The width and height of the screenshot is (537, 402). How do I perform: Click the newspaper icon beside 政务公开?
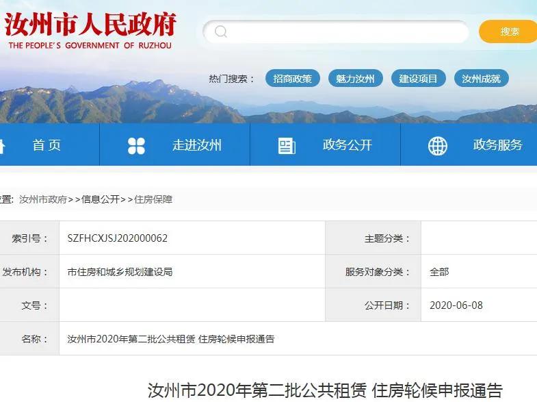(287, 146)
